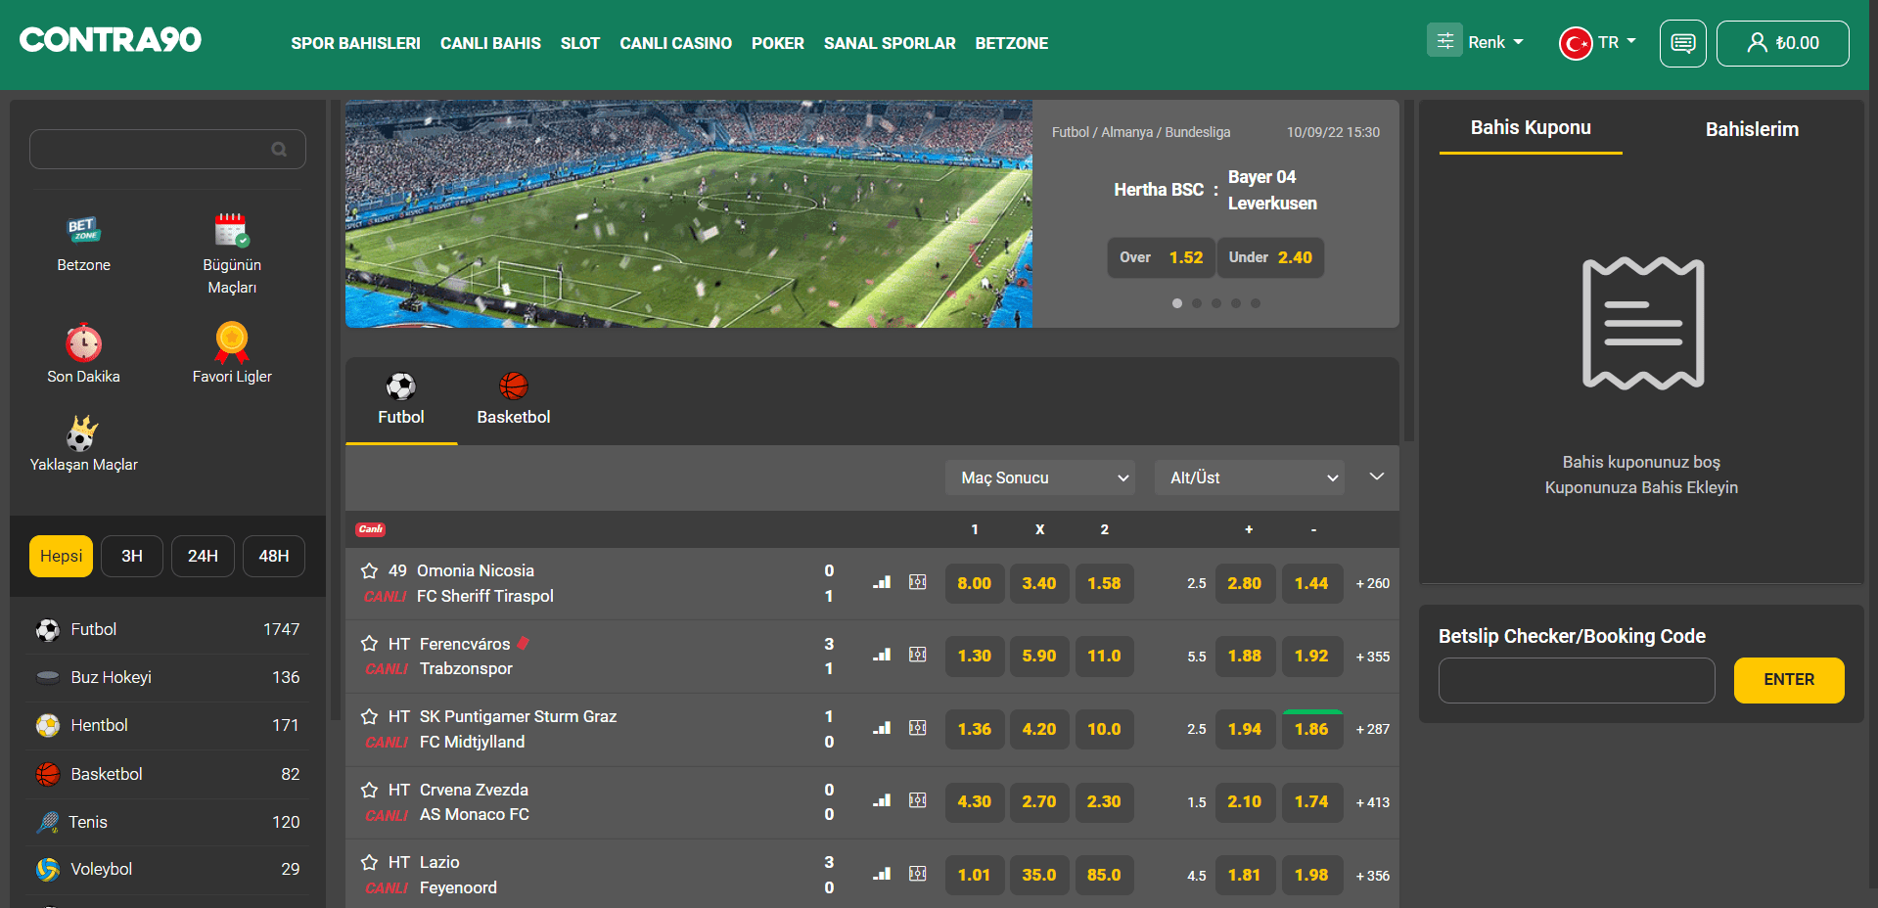Click the stadium banner image
The width and height of the screenshot is (1878, 908).
[x=689, y=213]
